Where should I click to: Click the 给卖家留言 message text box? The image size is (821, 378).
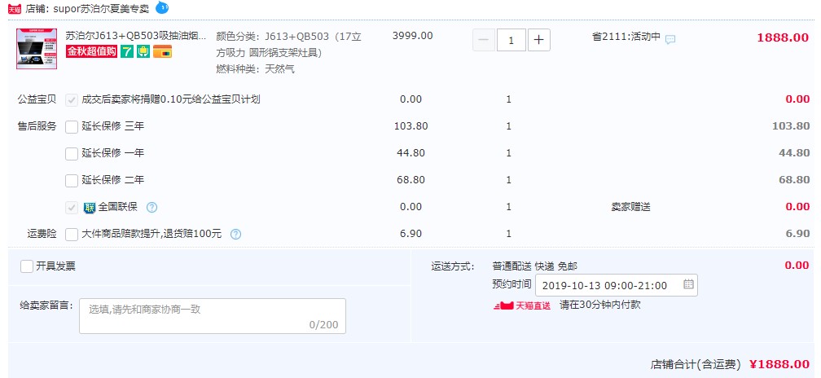(213, 316)
